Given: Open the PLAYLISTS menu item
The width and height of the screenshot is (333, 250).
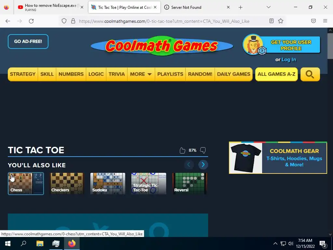Looking at the screenshot, I should (x=170, y=74).
